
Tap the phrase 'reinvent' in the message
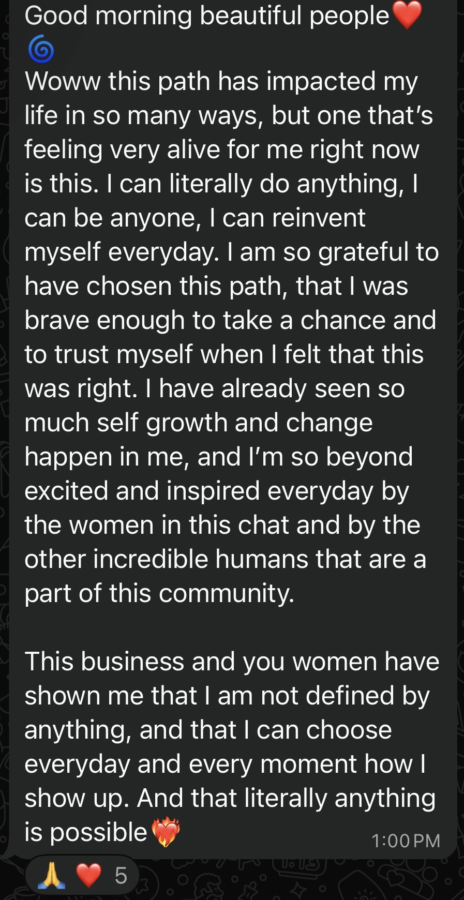pyautogui.click(x=319, y=218)
